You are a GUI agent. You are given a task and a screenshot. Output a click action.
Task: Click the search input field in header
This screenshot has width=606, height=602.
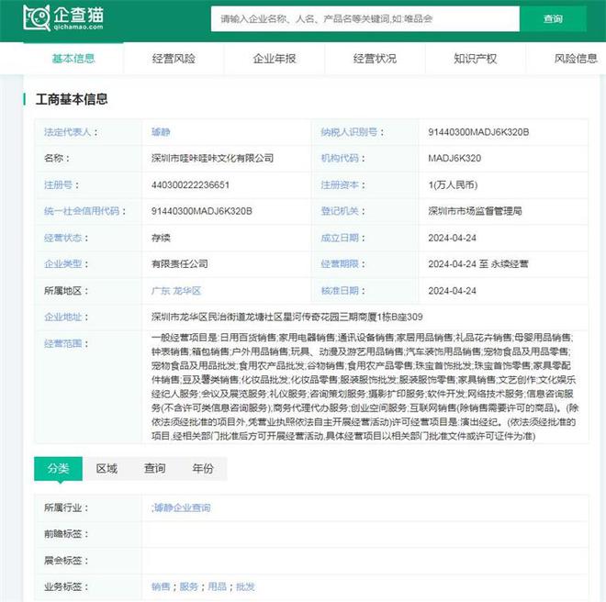point(365,18)
